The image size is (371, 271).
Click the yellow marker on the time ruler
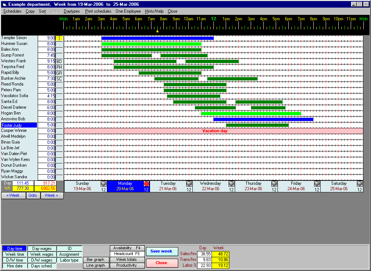click(157, 31)
